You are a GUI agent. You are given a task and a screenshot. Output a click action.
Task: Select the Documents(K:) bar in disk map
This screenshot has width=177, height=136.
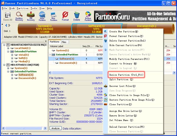tap(147, 26)
